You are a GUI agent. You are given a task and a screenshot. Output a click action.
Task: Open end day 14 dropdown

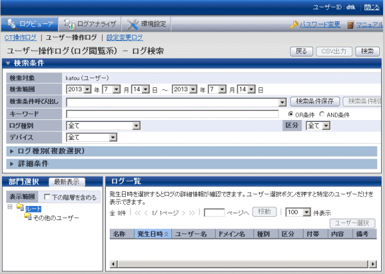[x=246, y=89]
